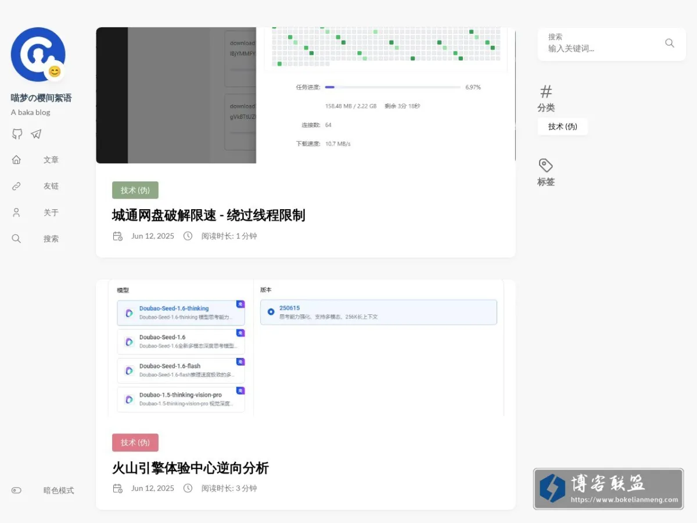
Task: Open 关于 page from sidebar
Action: pos(51,213)
